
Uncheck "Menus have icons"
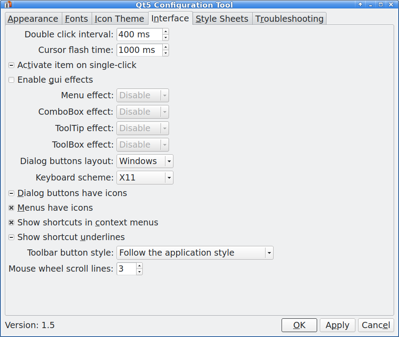point(11,208)
